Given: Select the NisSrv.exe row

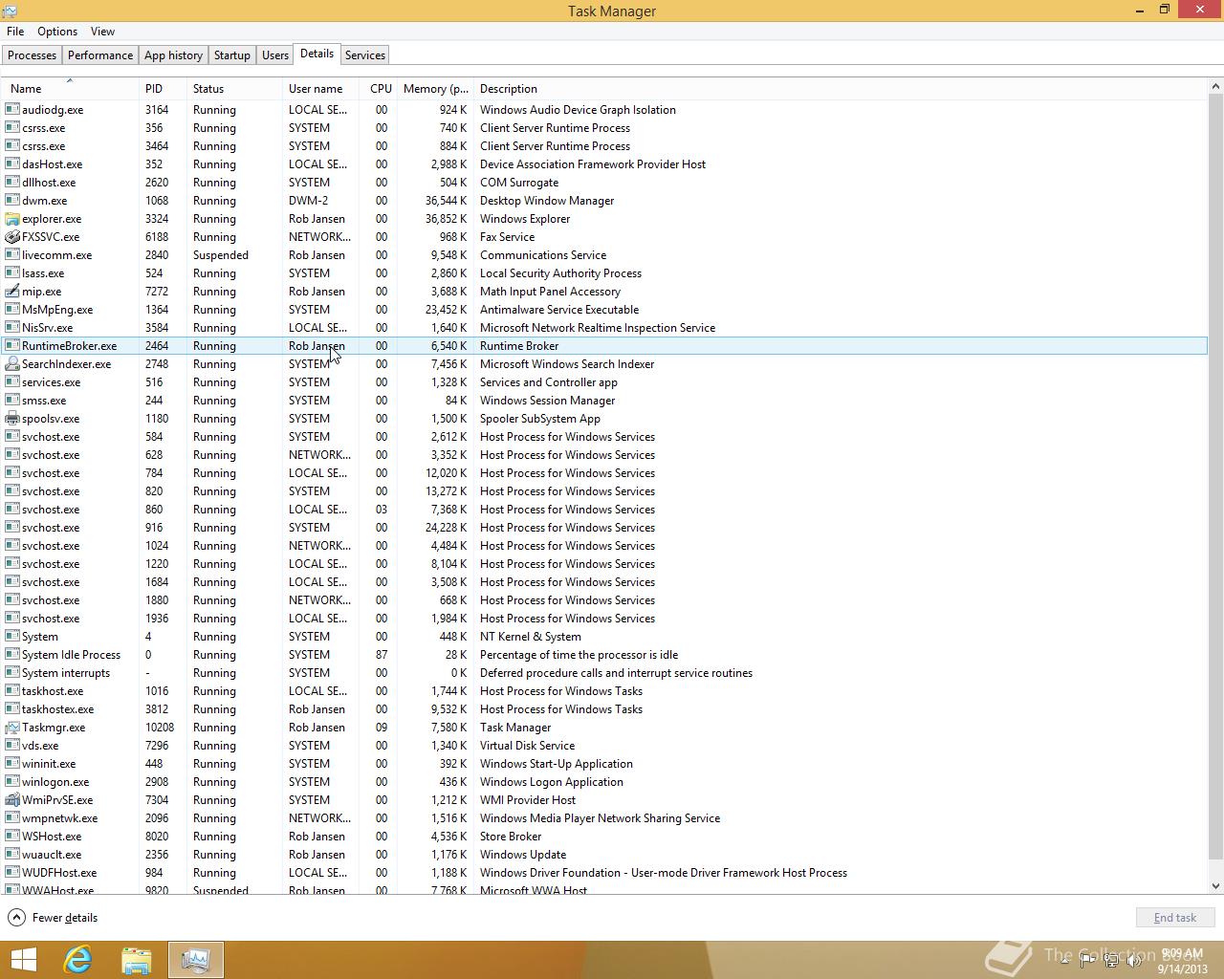Looking at the screenshot, I should coord(604,328).
